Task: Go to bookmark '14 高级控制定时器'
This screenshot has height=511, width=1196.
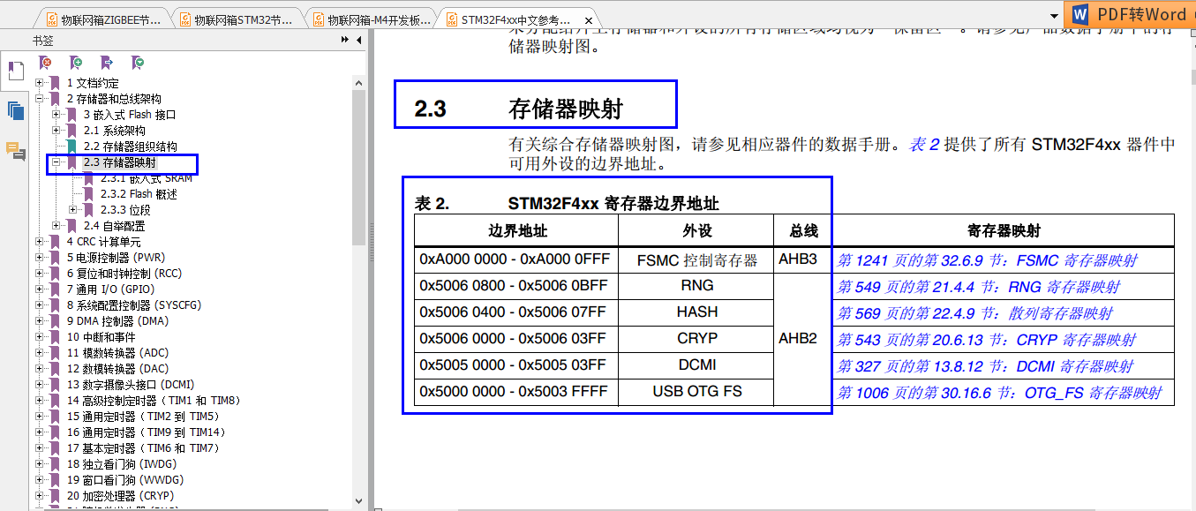Action: pos(153,400)
